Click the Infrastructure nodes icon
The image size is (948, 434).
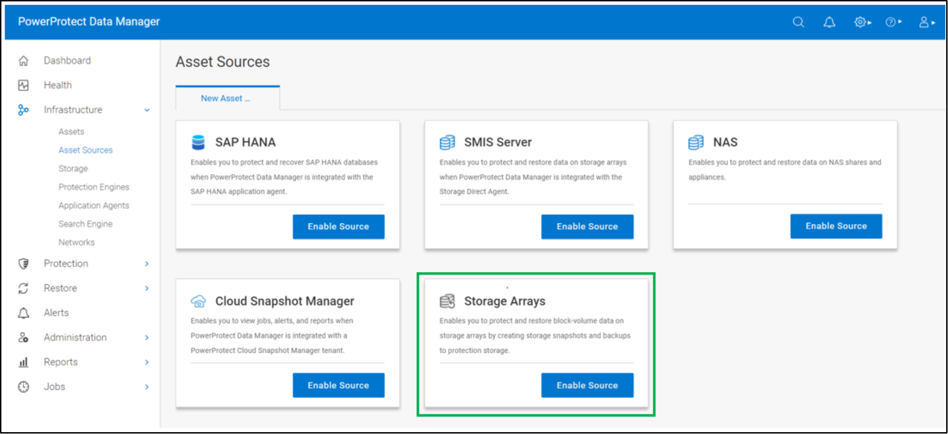point(24,110)
